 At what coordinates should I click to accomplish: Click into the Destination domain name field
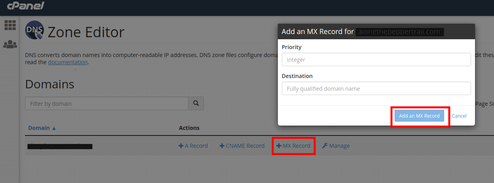[376, 88]
